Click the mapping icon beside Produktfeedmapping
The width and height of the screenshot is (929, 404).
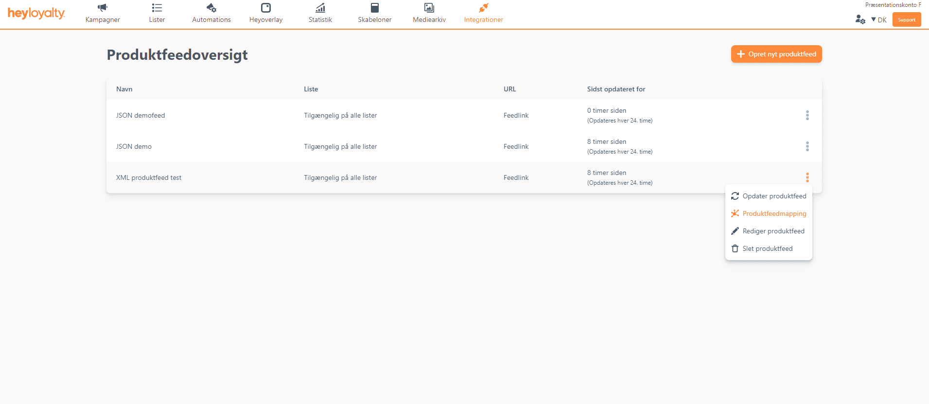735,213
